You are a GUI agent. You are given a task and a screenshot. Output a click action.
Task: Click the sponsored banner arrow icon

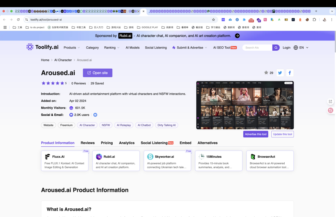click(x=237, y=36)
